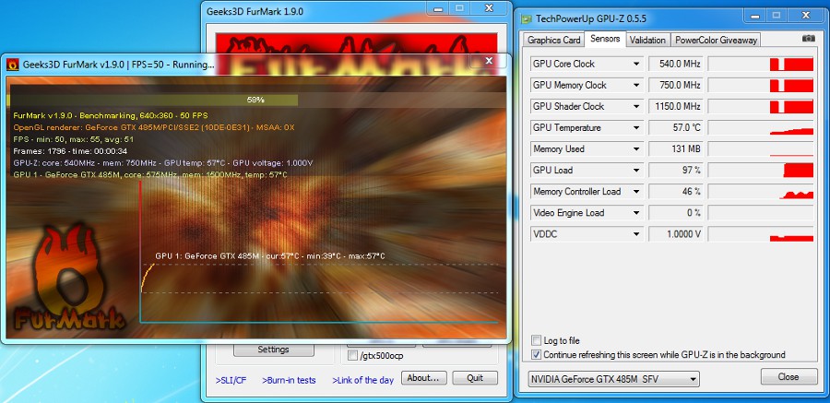Switch to the Graphics Card tab

[x=553, y=40]
